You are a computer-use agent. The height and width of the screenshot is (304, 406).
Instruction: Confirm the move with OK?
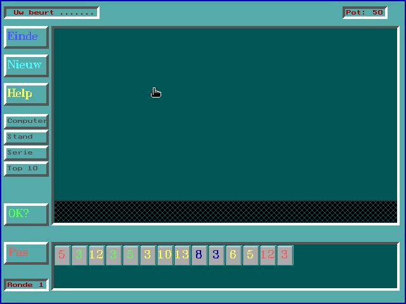[26, 214]
